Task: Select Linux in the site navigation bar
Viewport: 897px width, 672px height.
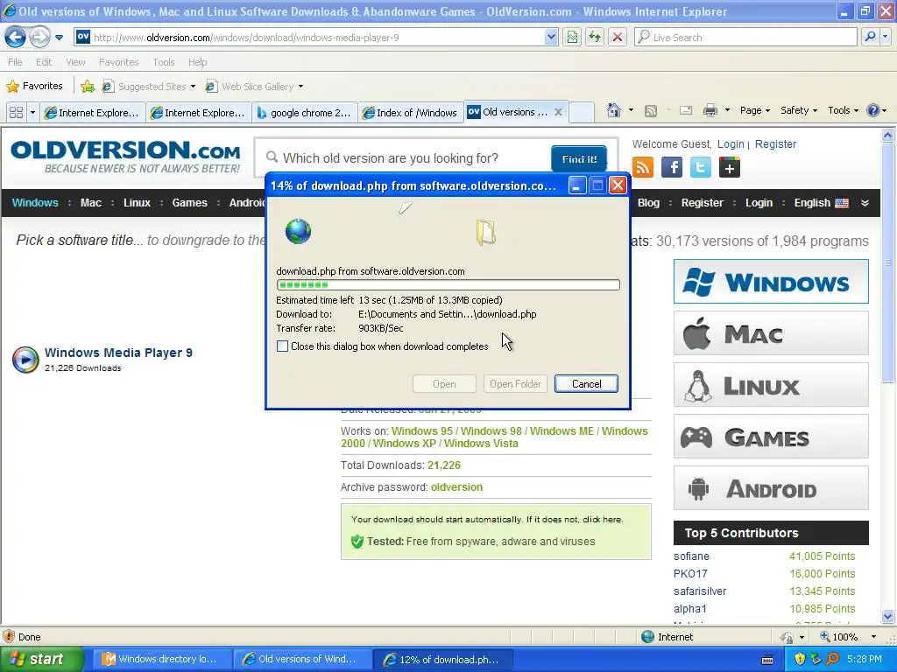Action: (137, 203)
